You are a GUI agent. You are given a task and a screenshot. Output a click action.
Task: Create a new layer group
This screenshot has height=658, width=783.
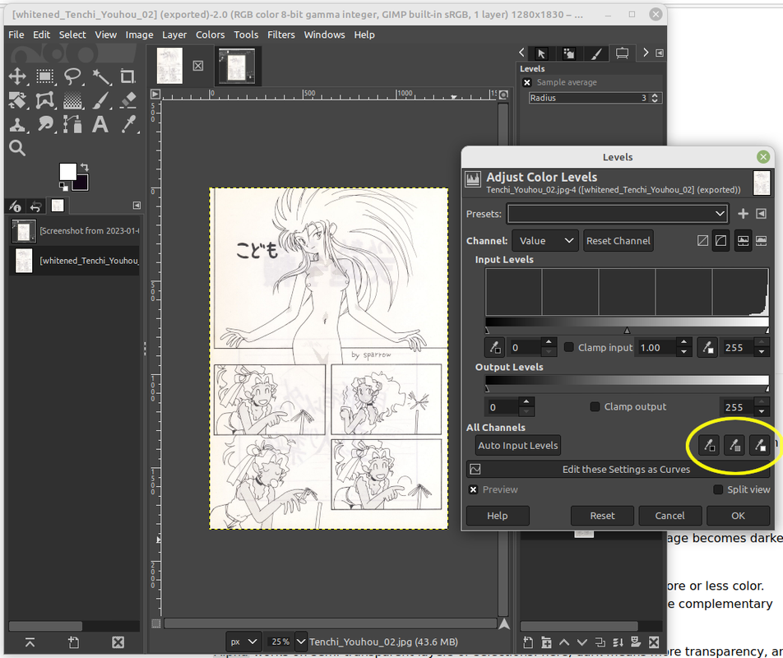[546, 642]
